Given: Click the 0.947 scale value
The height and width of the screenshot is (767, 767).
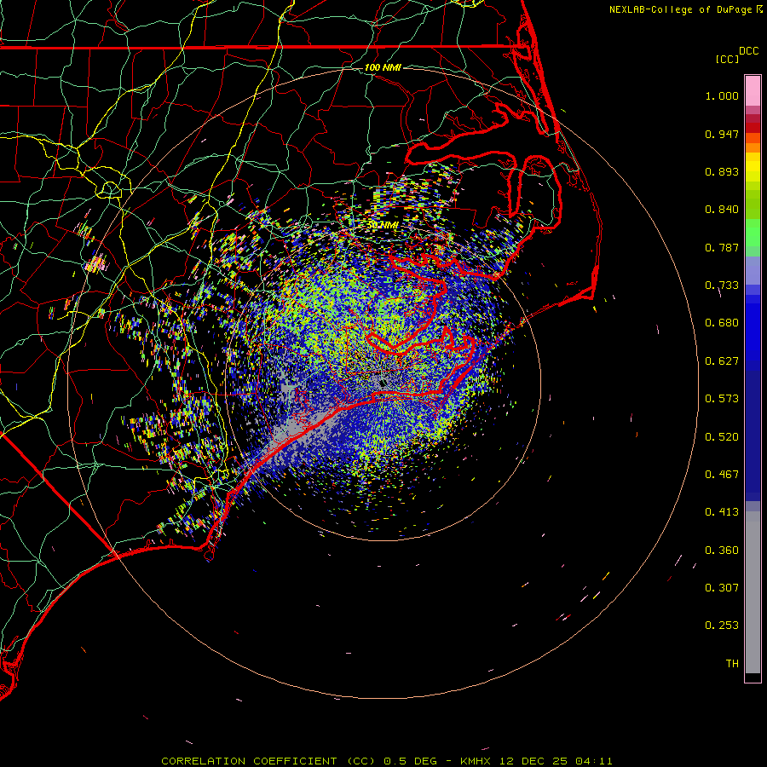Looking at the screenshot, I should point(722,134).
